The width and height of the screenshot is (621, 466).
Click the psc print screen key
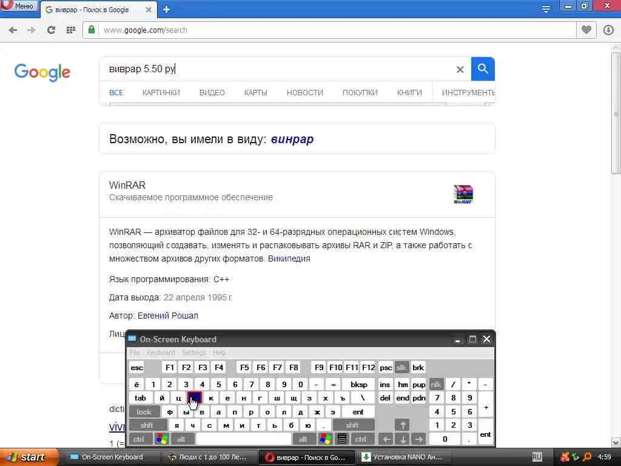[386, 368]
